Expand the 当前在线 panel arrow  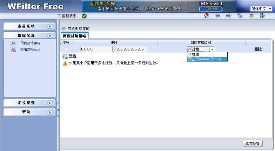(x=50, y=26)
